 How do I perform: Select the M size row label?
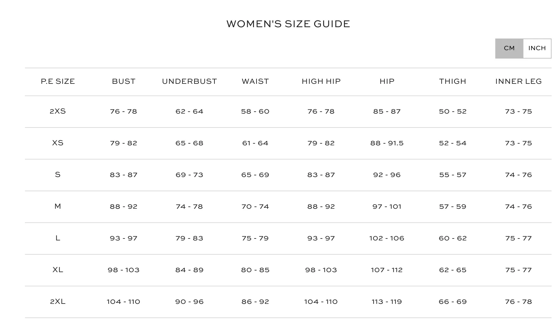coord(58,206)
